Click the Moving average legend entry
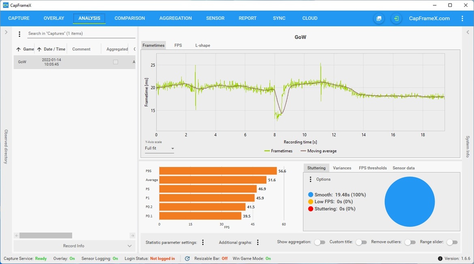Viewport: 474px width, 264px height. (319, 151)
